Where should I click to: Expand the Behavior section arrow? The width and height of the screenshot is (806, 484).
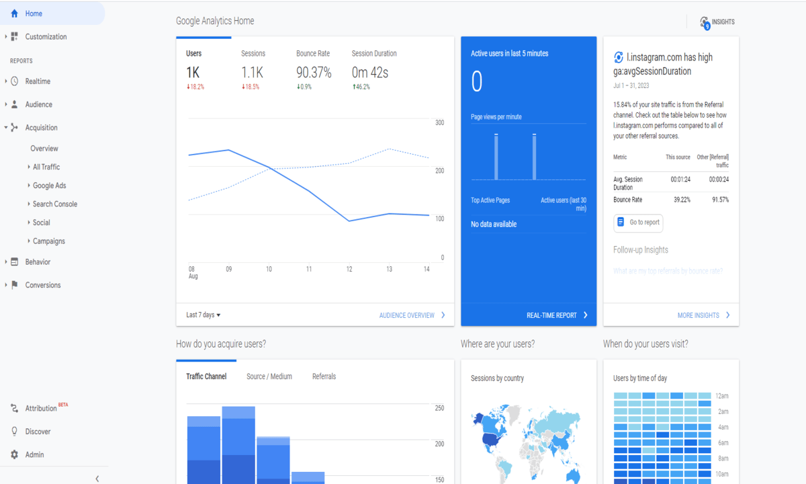click(x=6, y=262)
